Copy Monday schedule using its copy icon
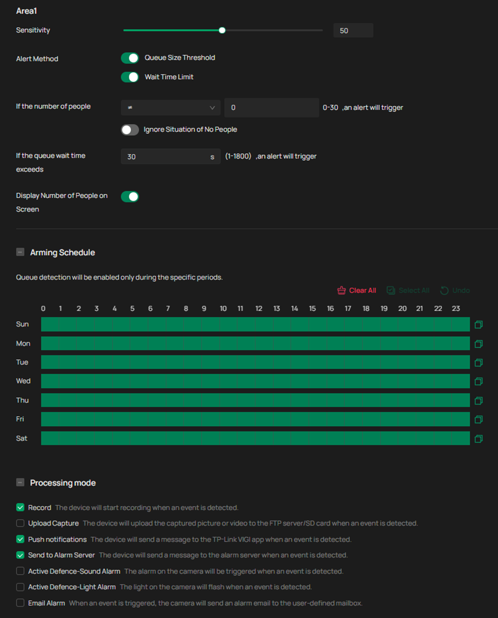Viewport: 498px width, 618px height. coord(478,344)
